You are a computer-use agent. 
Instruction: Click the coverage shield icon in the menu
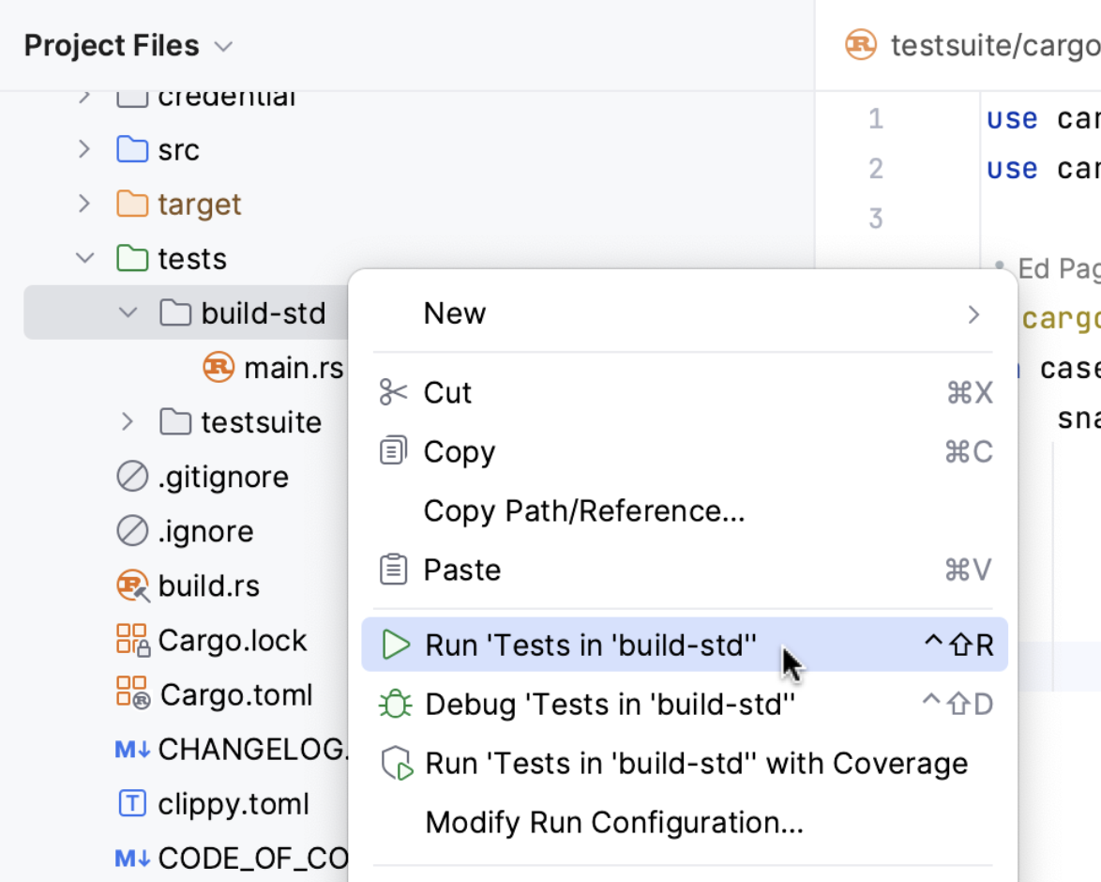click(x=397, y=763)
